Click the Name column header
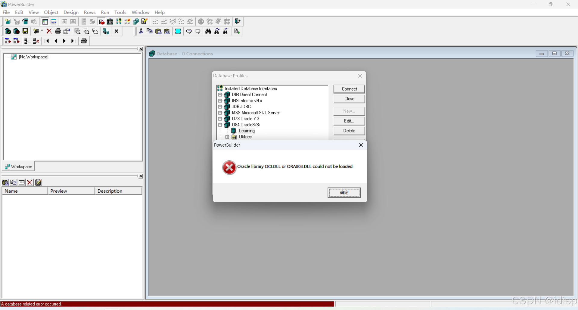578x310 pixels. pyautogui.click(x=25, y=191)
